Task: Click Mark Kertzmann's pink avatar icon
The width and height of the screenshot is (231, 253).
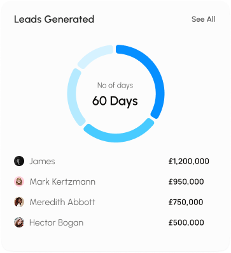Action: click(19, 181)
